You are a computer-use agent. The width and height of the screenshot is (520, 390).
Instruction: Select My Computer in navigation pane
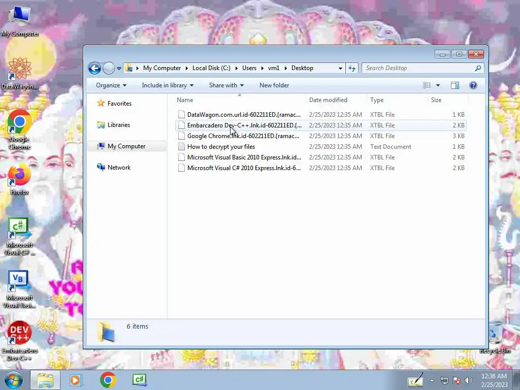pos(126,146)
